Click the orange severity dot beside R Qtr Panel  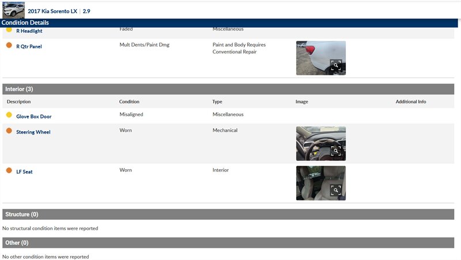[x=9, y=45]
